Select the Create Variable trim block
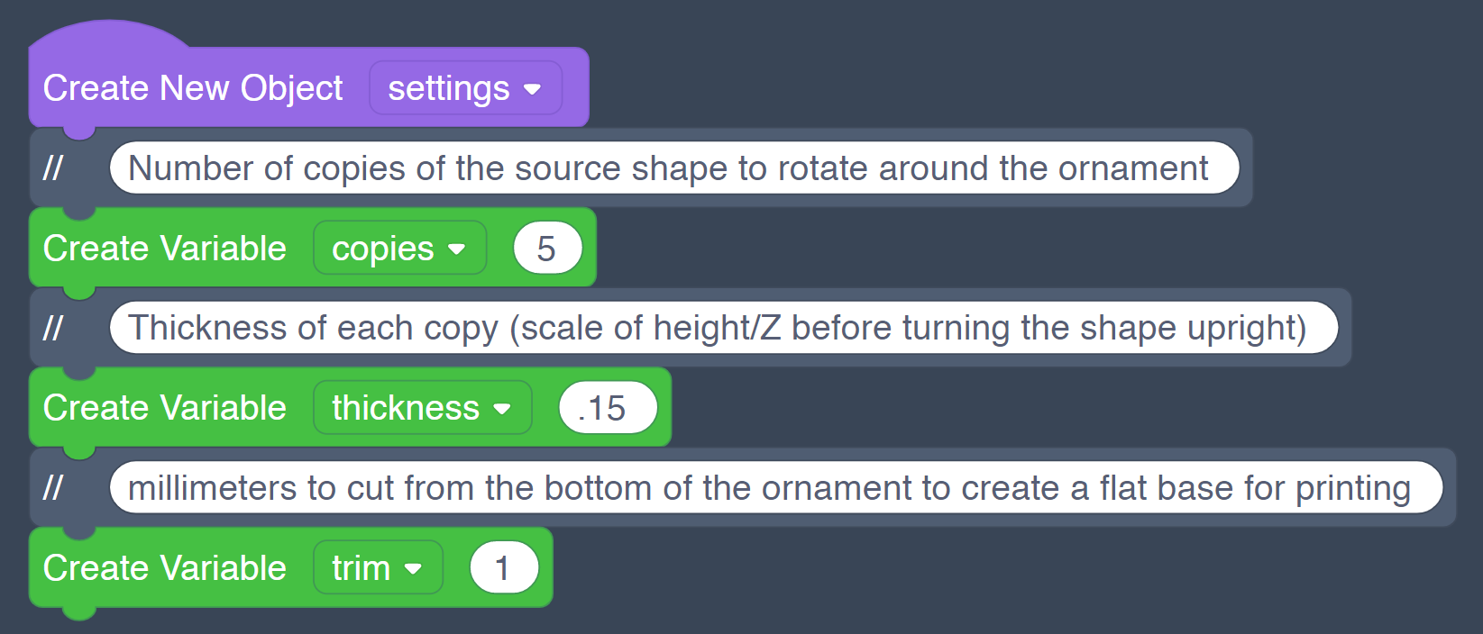 (x=166, y=567)
